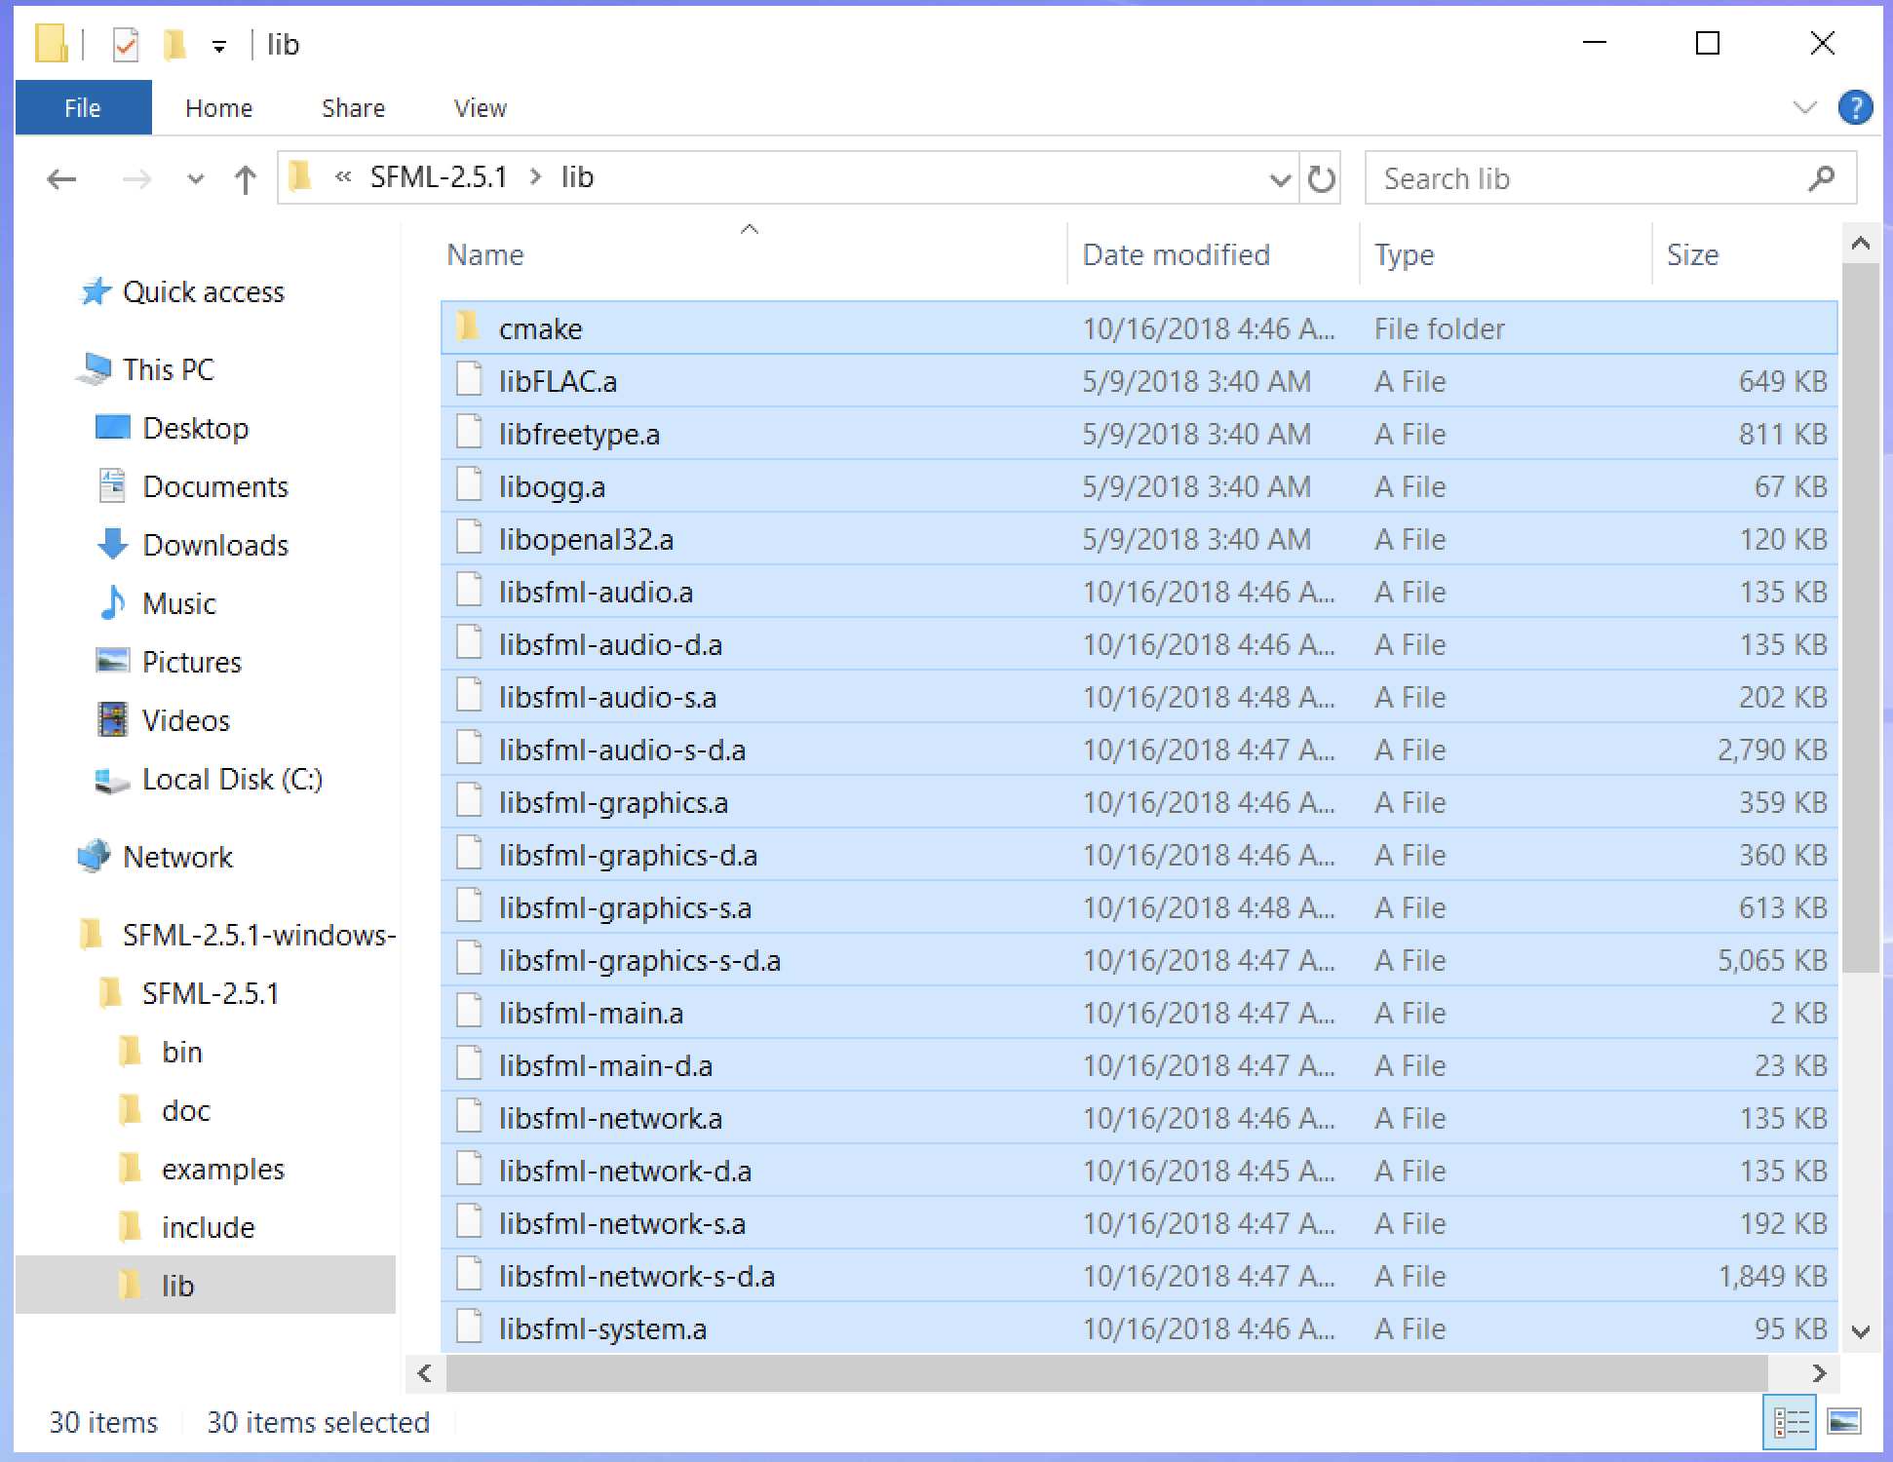Open the recent locations dropdown
Image resolution: width=1893 pixels, height=1462 pixels.
195,179
